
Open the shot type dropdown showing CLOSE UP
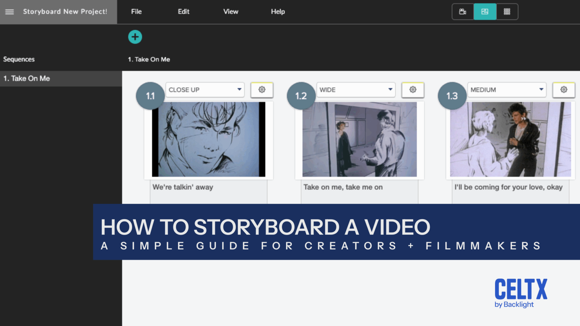click(x=205, y=90)
